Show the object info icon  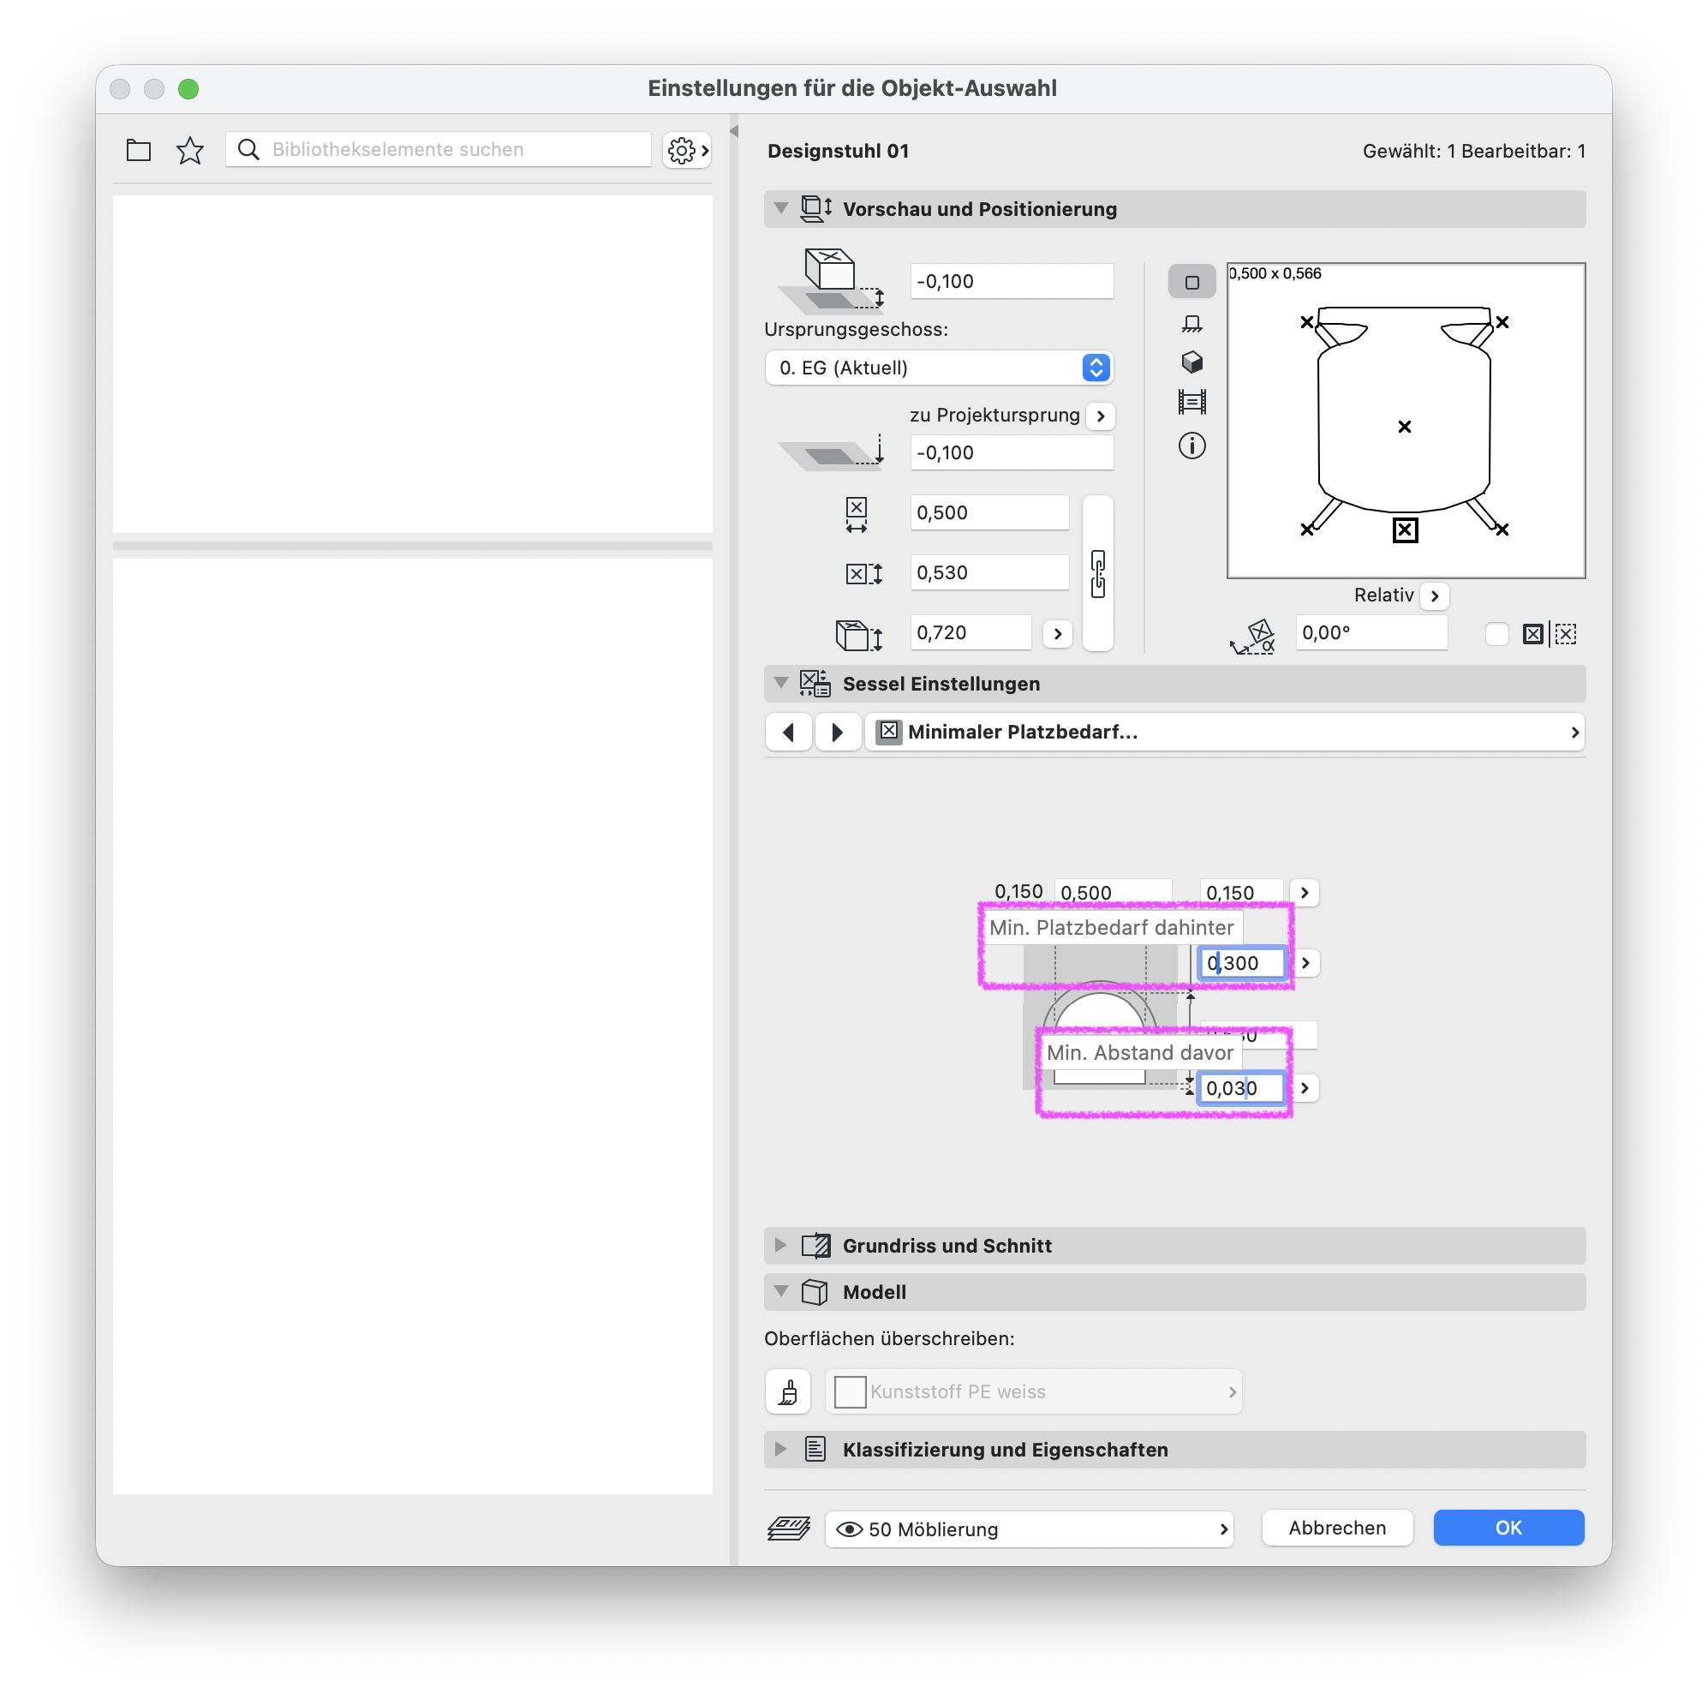pyautogui.click(x=1191, y=446)
